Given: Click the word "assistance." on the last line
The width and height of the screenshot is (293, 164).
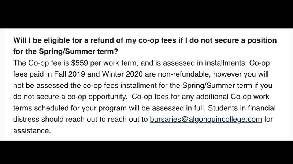Looking at the screenshot, I should point(32,130).
